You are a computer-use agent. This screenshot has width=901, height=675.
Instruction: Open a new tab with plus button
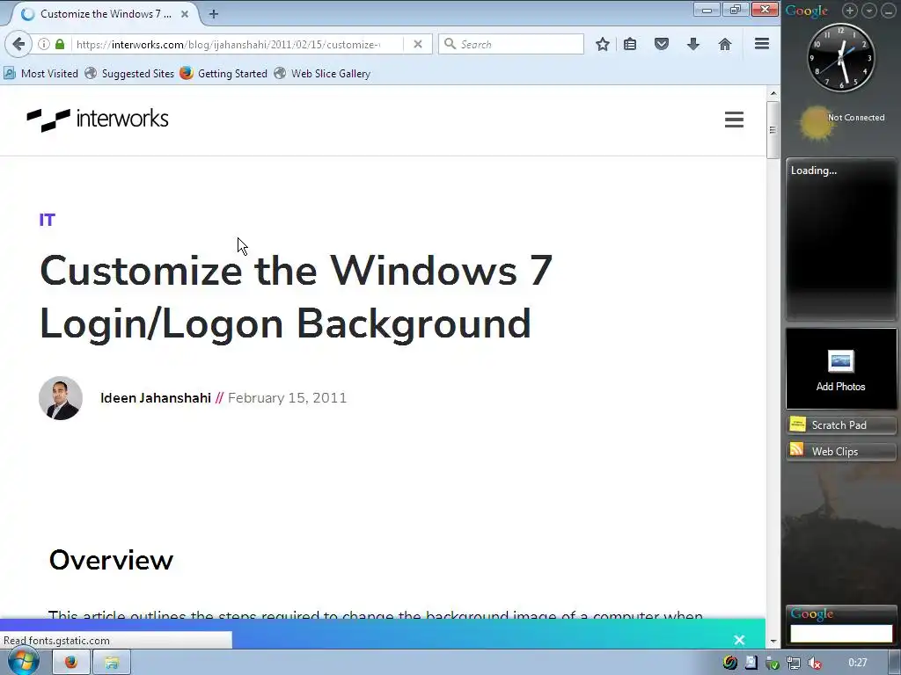pyautogui.click(x=213, y=14)
